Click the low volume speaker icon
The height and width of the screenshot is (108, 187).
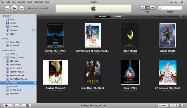[29, 8]
